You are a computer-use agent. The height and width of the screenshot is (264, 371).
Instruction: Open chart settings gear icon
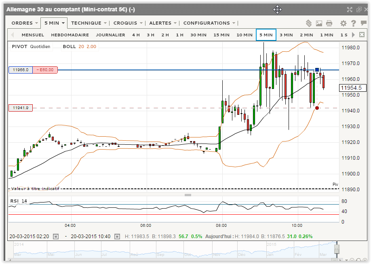point(344,23)
